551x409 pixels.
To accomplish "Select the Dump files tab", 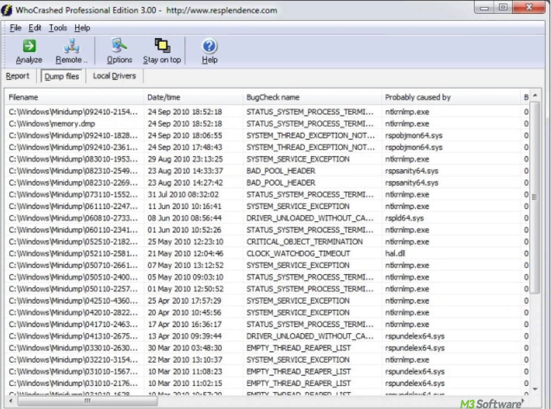I will [x=62, y=76].
